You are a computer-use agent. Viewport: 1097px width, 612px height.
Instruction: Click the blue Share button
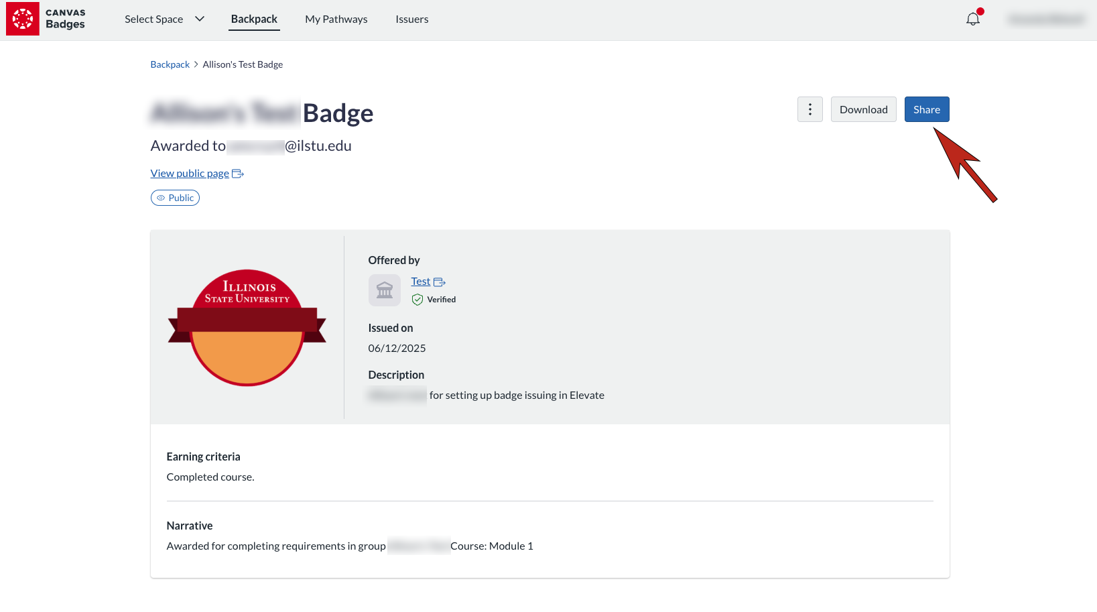(926, 109)
